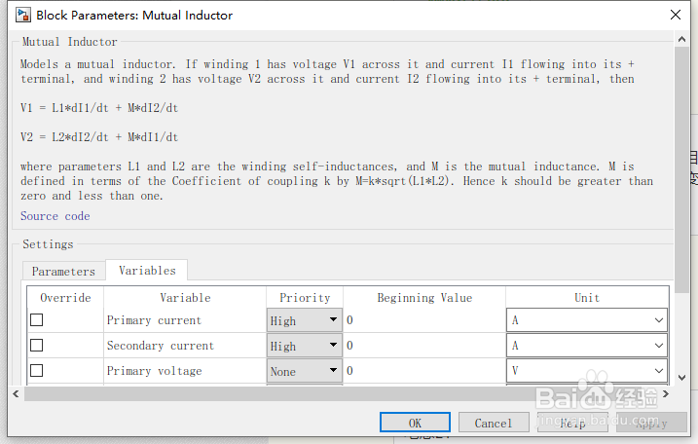Click Secondary current beginning value field
Image resolution: width=698 pixels, height=444 pixels.
(x=424, y=346)
